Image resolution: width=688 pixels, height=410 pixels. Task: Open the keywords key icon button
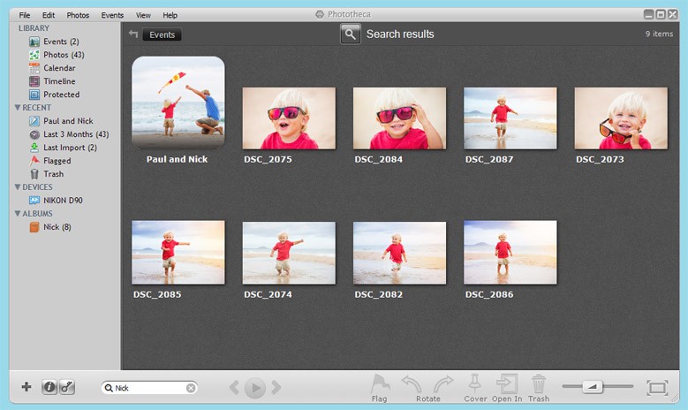pyautogui.click(x=67, y=387)
